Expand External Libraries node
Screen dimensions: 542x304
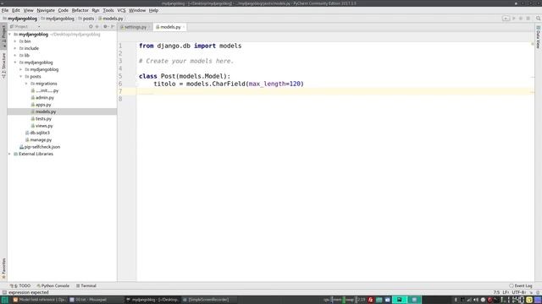pos(9,154)
